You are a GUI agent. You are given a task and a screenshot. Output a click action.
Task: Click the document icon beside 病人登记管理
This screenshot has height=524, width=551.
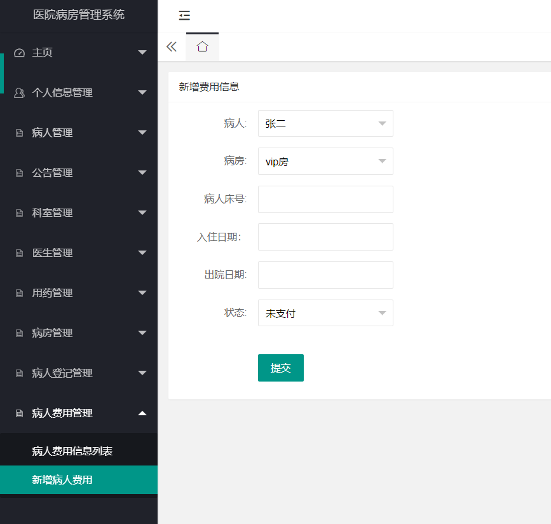[x=19, y=373]
